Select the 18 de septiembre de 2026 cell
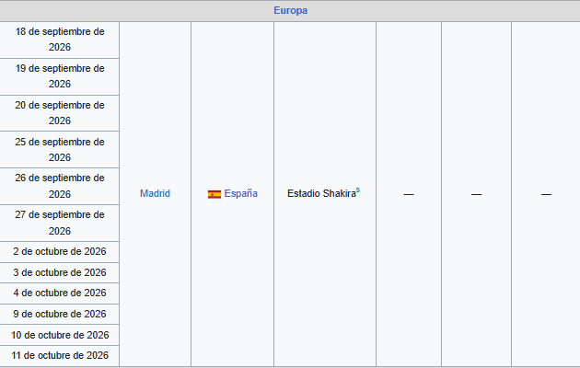This screenshot has width=580, height=368. click(60, 40)
